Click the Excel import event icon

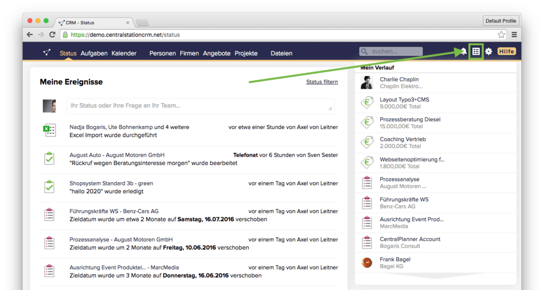(50, 131)
